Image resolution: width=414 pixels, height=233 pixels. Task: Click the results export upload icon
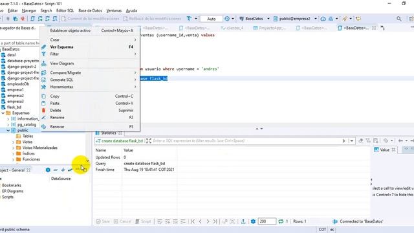(243, 221)
